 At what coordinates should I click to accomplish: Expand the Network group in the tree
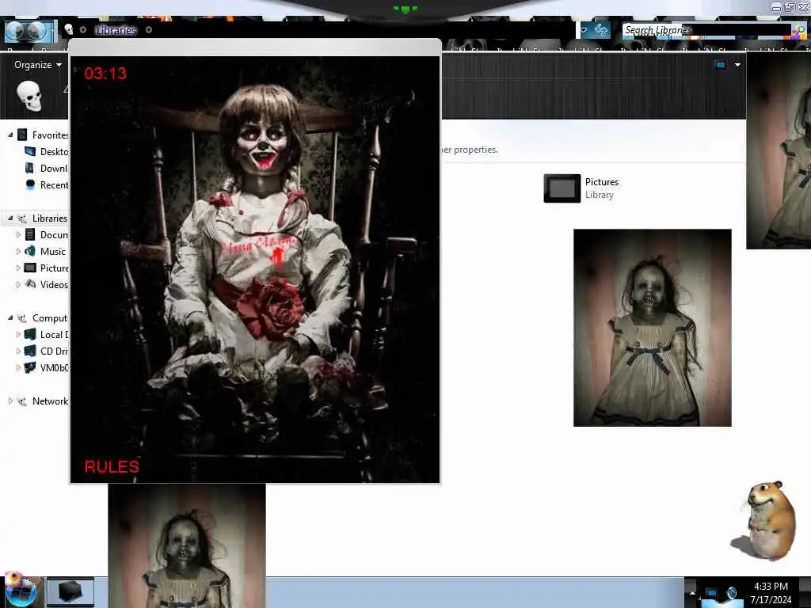(10, 401)
